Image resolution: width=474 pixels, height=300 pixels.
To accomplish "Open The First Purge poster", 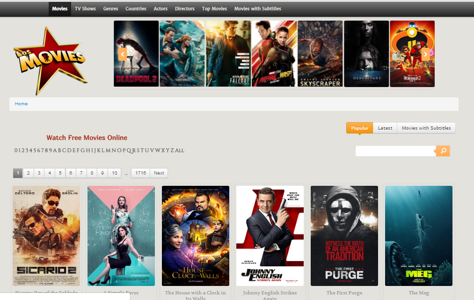I will pyautogui.click(x=344, y=236).
